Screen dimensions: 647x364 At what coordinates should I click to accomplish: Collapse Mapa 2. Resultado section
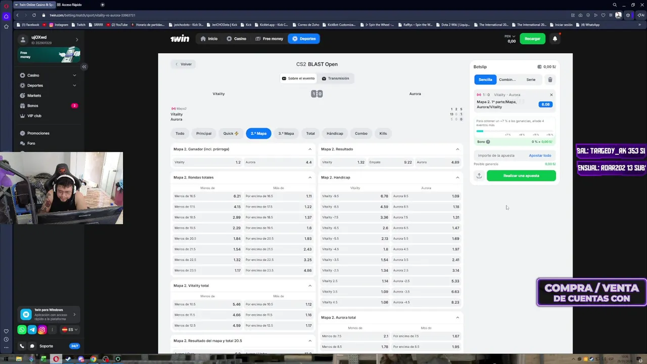[x=457, y=149]
